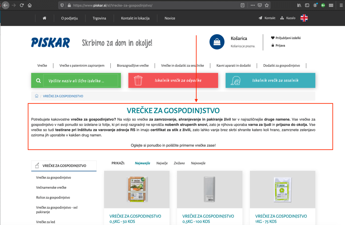Open the 1KG - 75 KOS product image
345x225 pixels.
click(x=283, y=190)
